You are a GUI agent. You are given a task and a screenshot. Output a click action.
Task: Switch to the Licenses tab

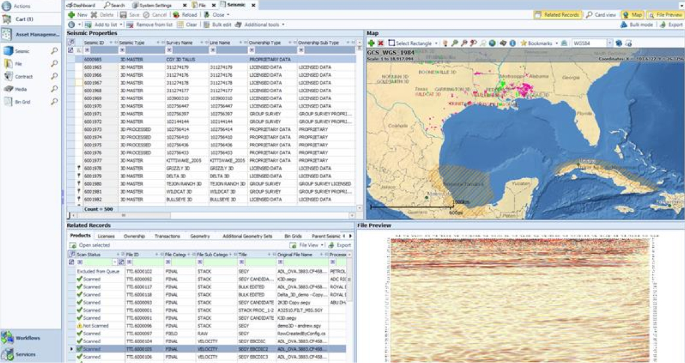tap(105, 236)
